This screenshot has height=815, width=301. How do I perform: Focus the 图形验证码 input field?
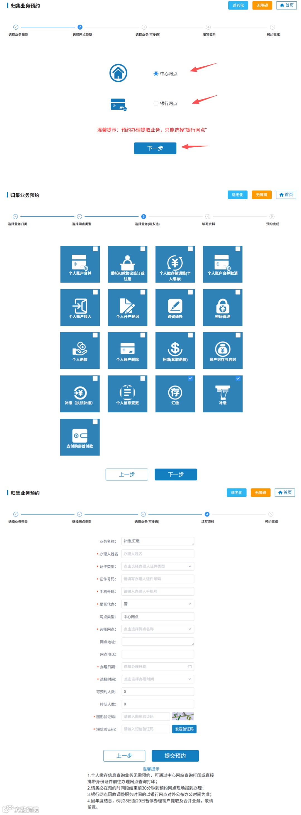[146, 716]
